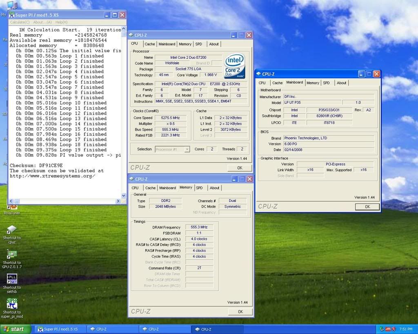Open SPD tab in processor window
The image size is (418, 334).
click(x=199, y=44)
